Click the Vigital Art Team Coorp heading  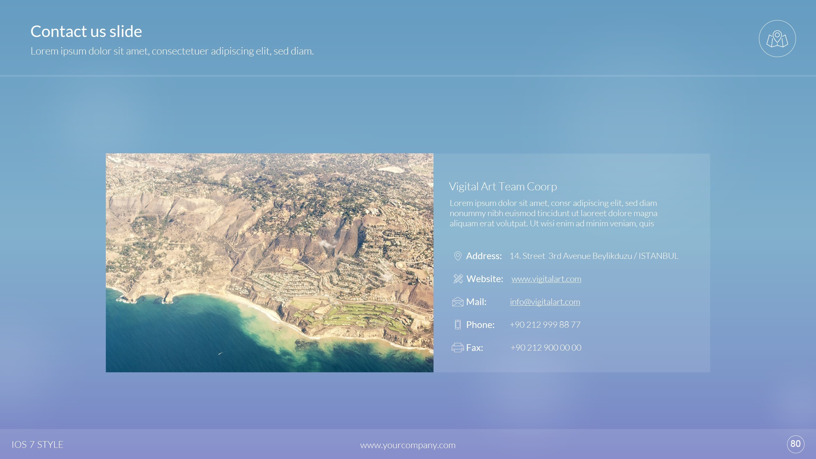coord(503,186)
